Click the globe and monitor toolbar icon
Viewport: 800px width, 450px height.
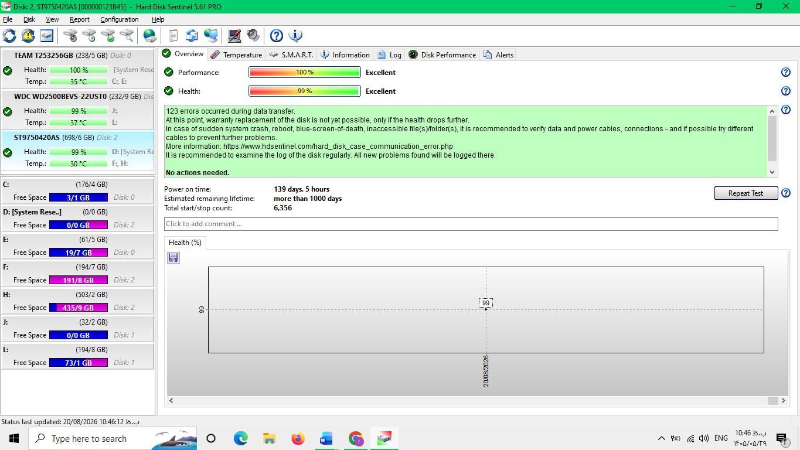coord(211,36)
